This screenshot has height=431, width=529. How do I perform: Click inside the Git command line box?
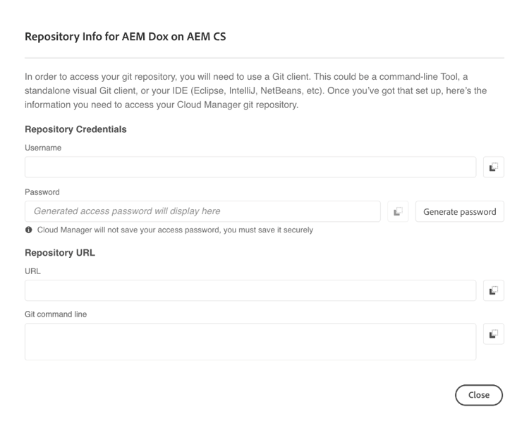coord(250,342)
